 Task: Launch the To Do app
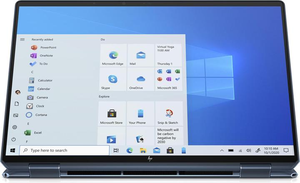39,64
